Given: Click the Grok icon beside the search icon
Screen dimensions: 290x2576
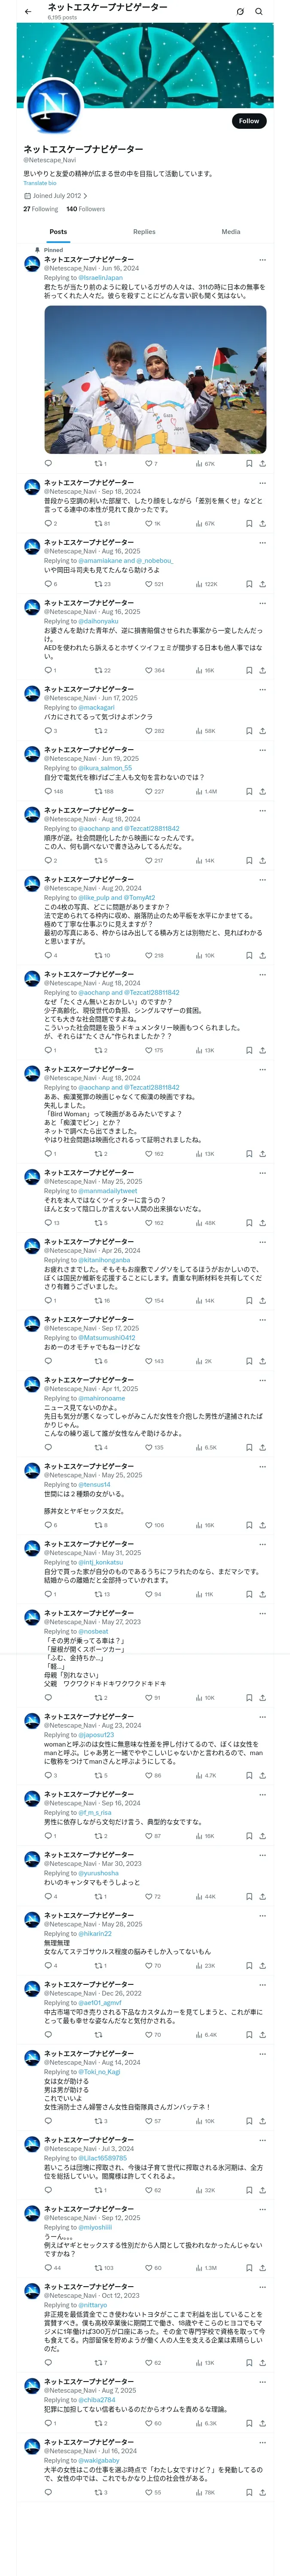Looking at the screenshot, I should click(240, 12).
